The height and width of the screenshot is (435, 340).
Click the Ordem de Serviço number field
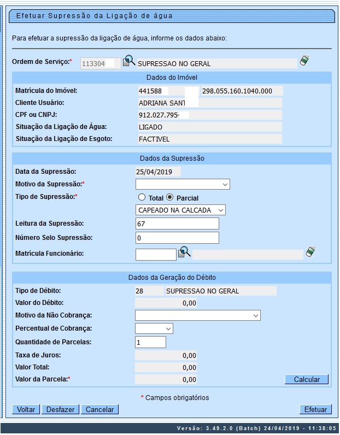tap(101, 63)
